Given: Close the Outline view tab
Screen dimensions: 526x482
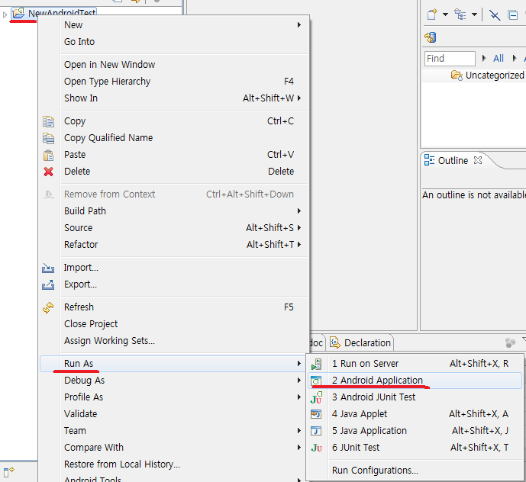Looking at the screenshot, I should [478, 160].
